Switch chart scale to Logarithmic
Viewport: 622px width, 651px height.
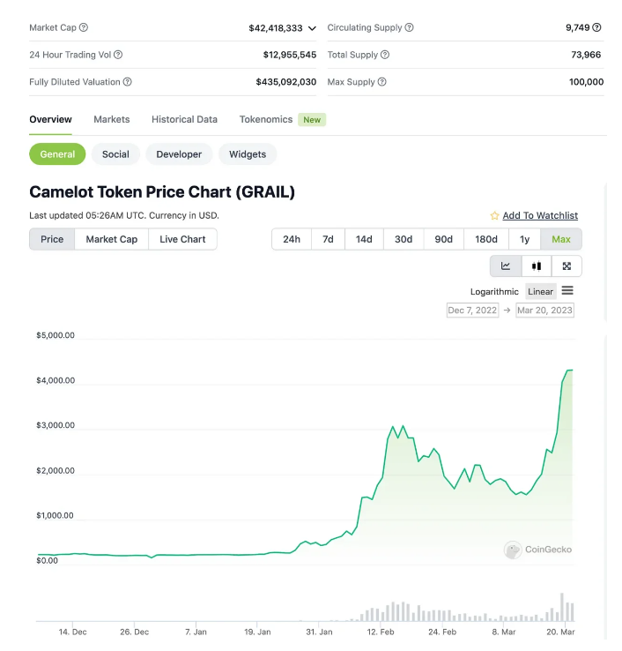494,291
